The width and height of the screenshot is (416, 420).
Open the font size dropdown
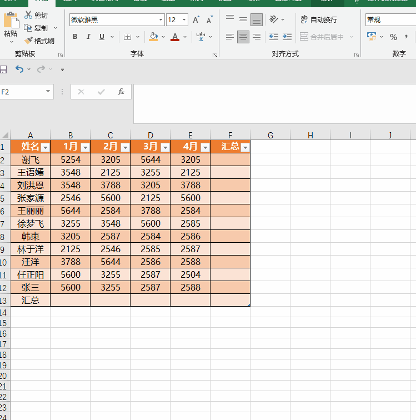coord(184,20)
